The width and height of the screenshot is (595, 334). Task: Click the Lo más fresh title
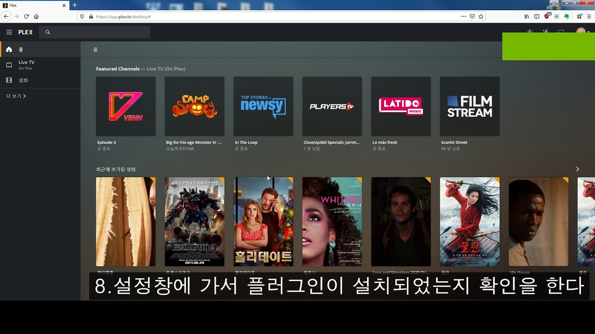point(385,142)
